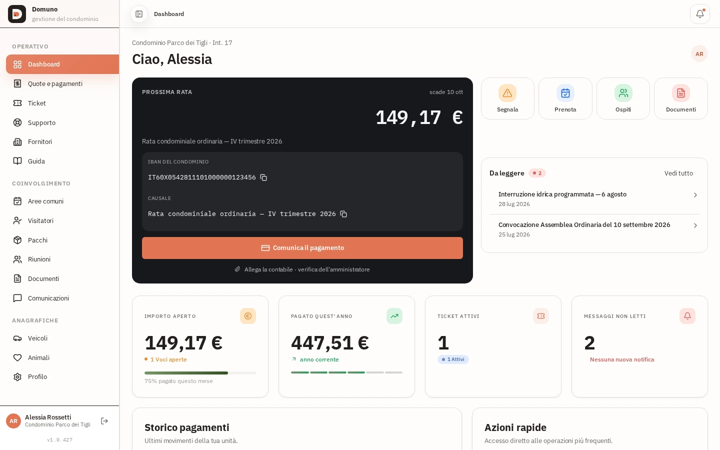Click the Domuno logo icon

coord(17,14)
